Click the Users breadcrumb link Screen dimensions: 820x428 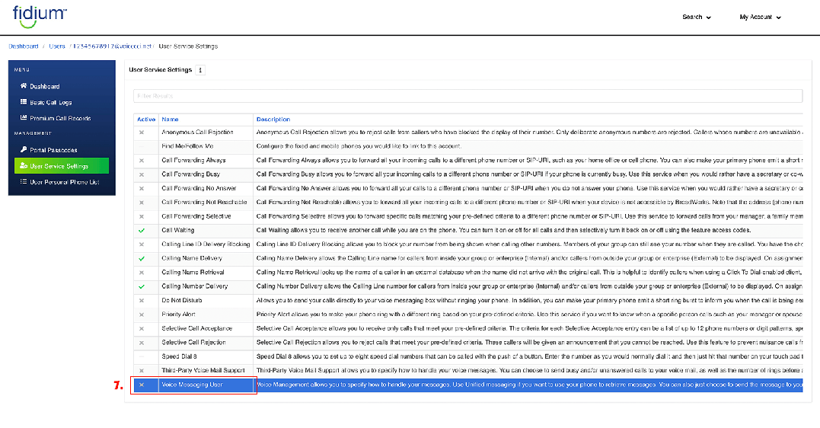point(57,46)
